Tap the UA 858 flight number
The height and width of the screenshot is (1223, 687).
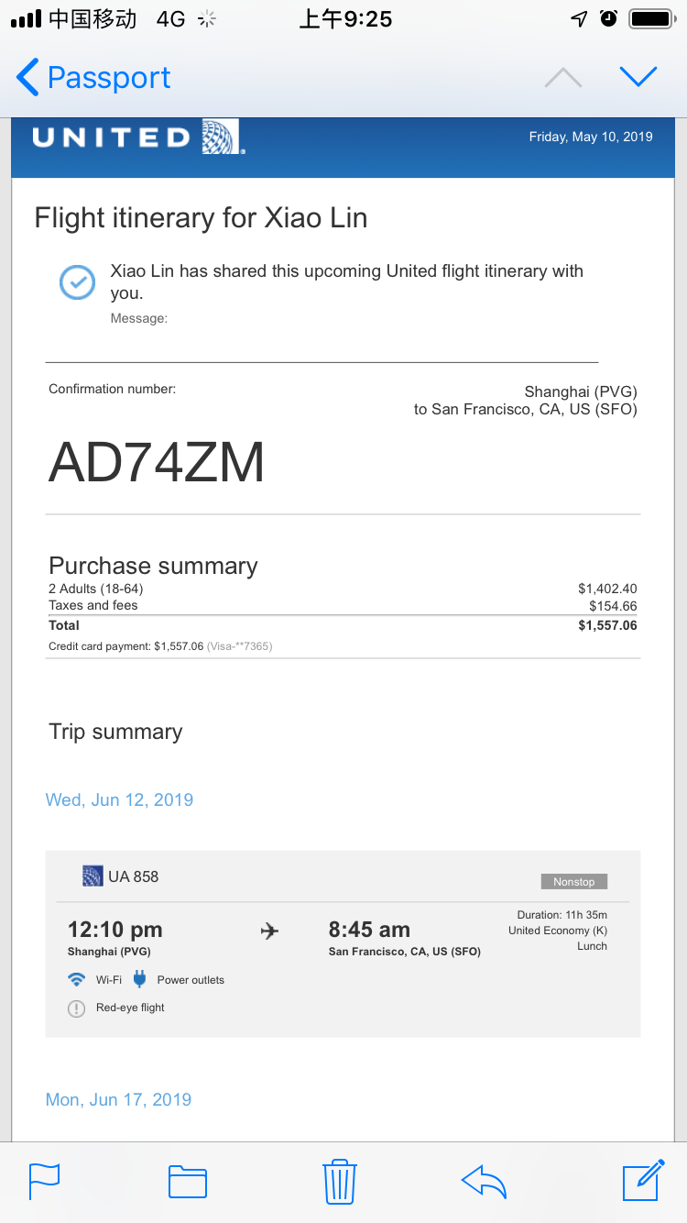133,876
